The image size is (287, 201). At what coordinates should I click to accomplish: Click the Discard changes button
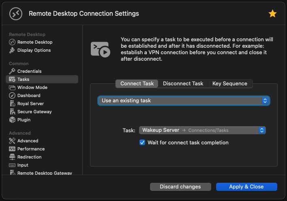coord(180,187)
